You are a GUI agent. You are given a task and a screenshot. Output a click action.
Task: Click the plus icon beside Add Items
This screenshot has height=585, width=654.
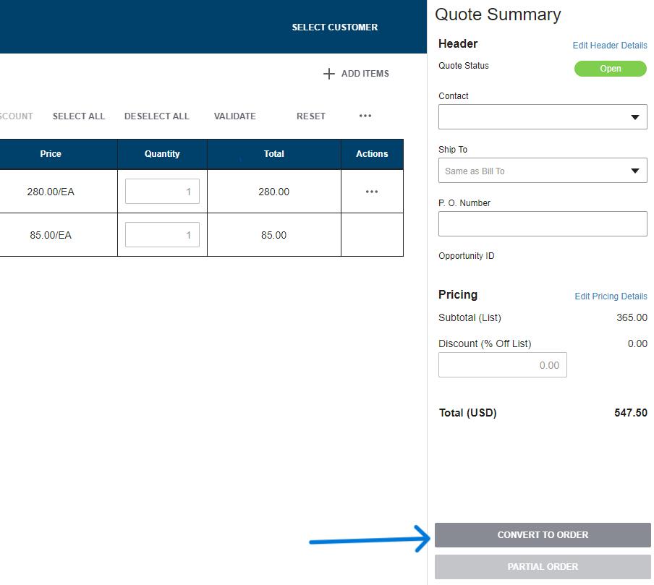pos(329,74)
